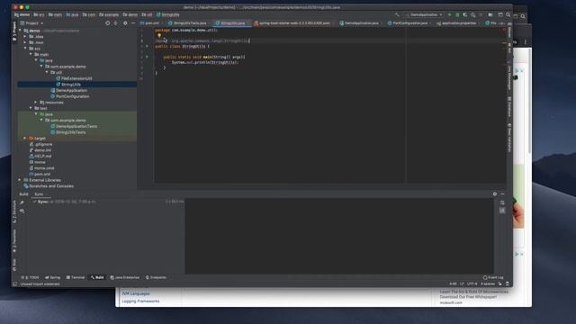576x324 pixels.
Task: Click the src breadcrumb in navigation bar
Action: pos(40,14)
